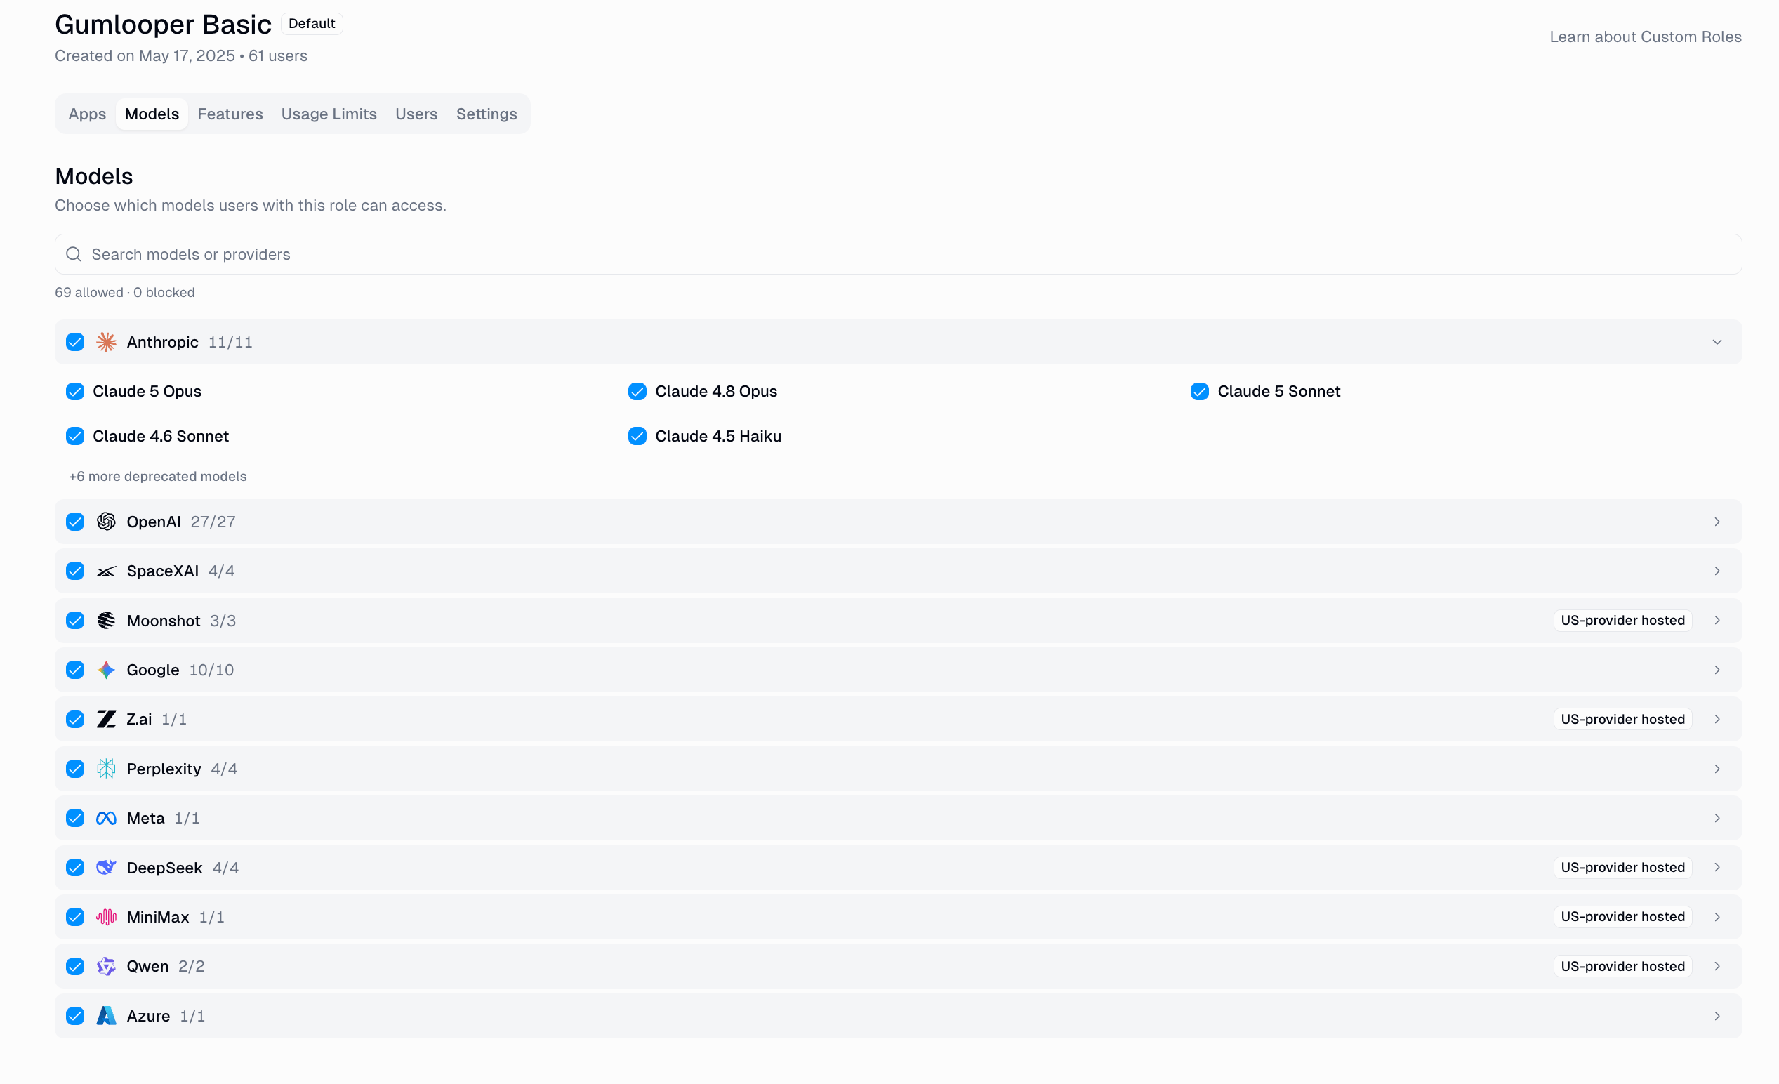Click Z.ai's US-provider hosted badge
This screenshot has height=1084, width=1779.
click(x=1623, y=720)
